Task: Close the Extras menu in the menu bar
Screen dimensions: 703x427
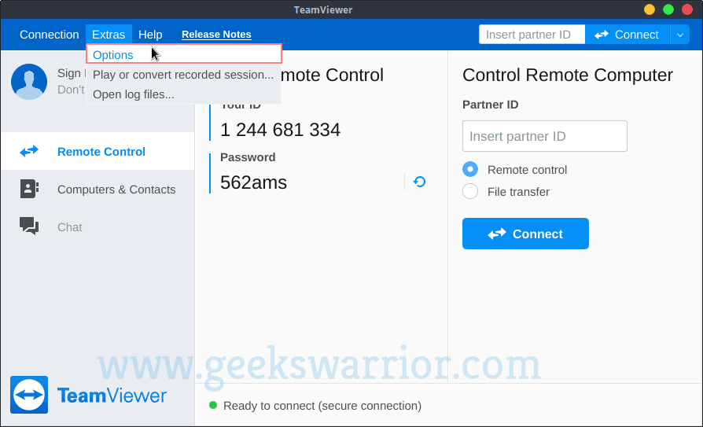Action: 109,35
